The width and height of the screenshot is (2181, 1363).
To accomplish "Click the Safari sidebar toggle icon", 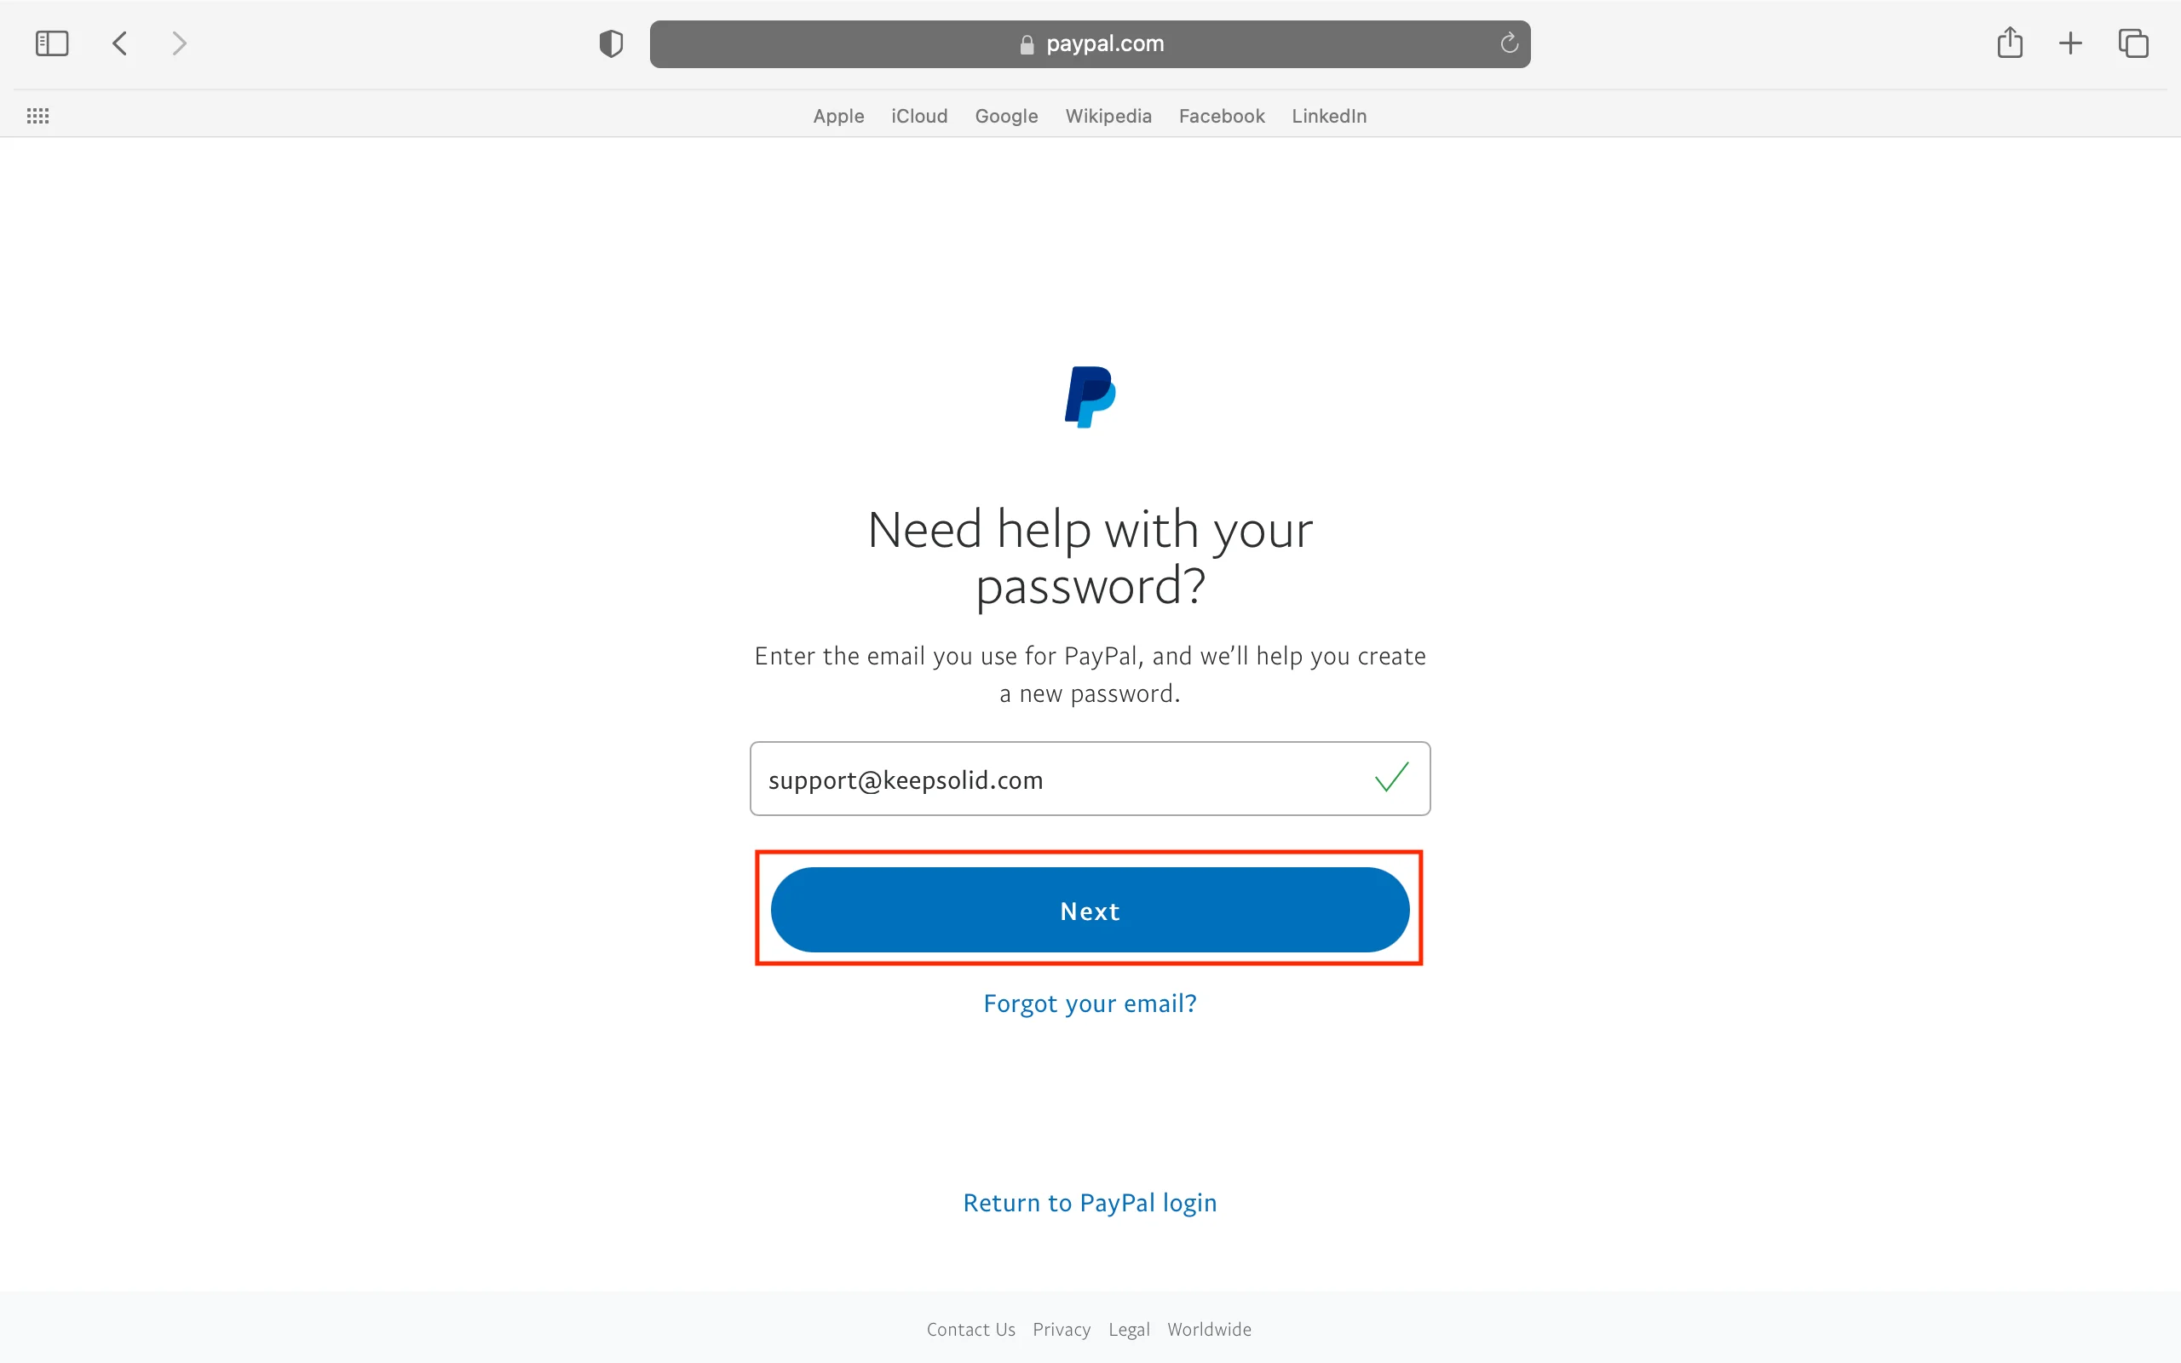I will [52, 43].
